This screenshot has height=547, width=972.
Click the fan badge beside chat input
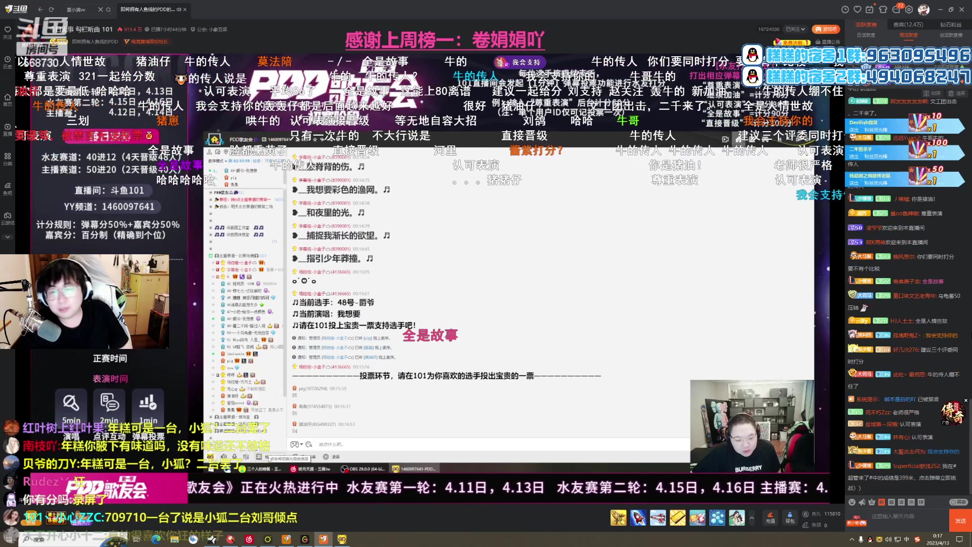857,520
